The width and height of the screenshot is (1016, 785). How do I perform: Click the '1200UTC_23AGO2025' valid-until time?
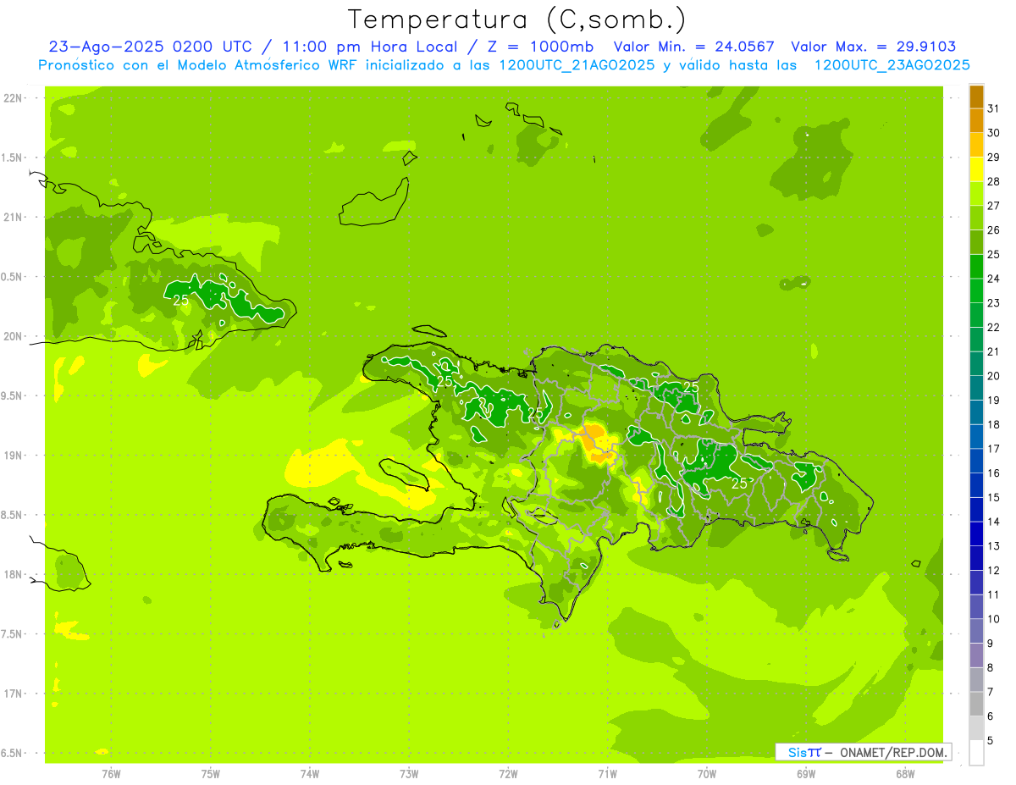[892, 64]
